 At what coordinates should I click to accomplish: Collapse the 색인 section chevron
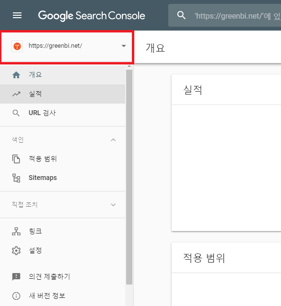113,140
